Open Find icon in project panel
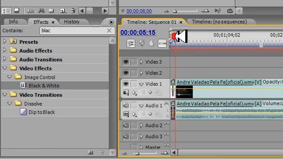 (41, 11)
